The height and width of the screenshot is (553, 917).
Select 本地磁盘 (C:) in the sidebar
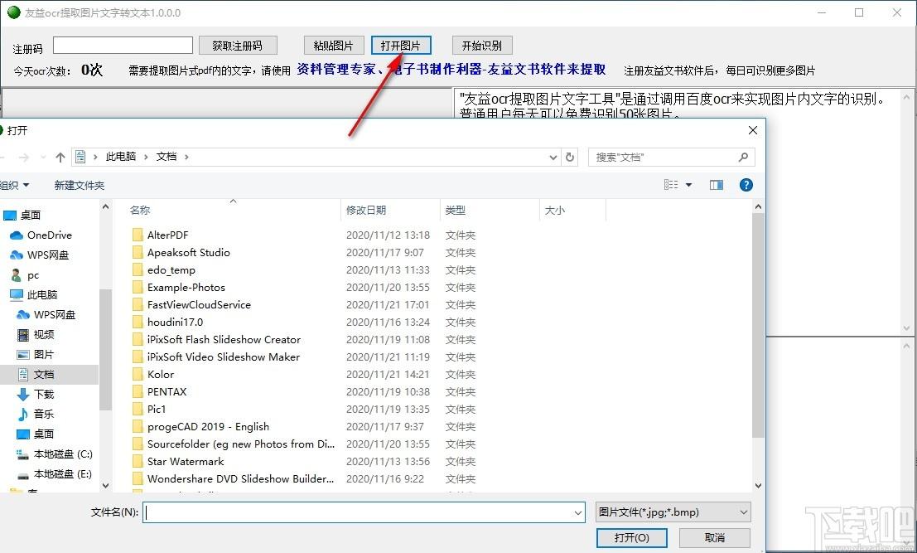(55, 454)
